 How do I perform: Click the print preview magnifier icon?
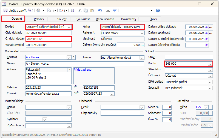point(49,11)
